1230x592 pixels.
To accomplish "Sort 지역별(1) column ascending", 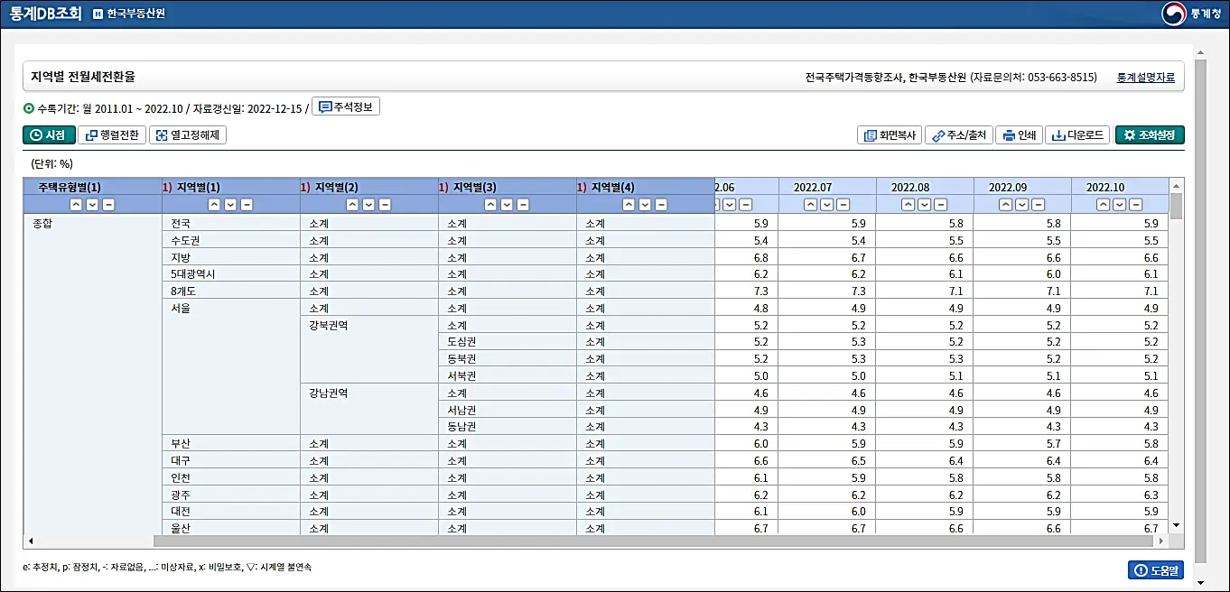I will click(x=214, y=205).
